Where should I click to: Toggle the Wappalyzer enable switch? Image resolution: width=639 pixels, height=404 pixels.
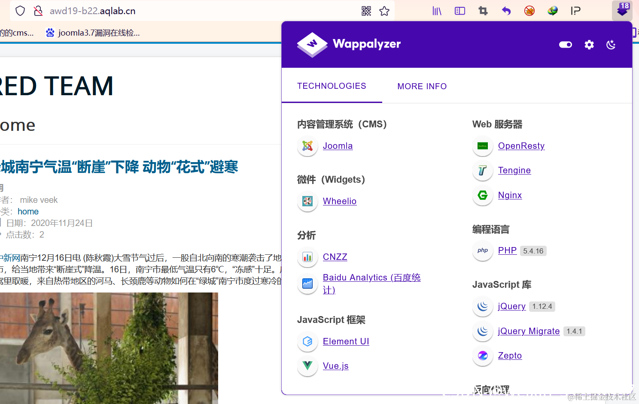[565, 45]
